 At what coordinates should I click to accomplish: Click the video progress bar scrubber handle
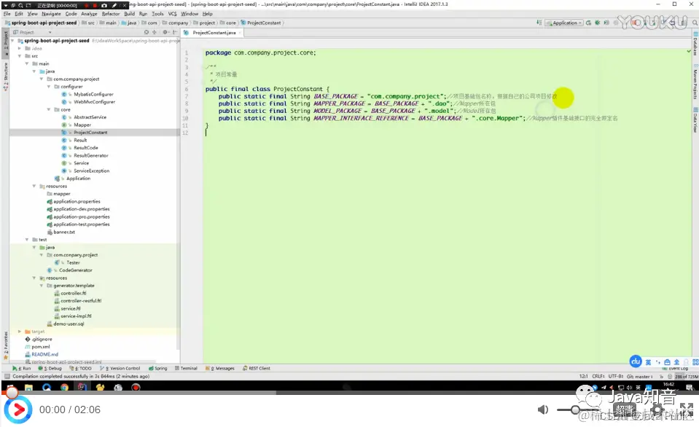tap(12, 392)
